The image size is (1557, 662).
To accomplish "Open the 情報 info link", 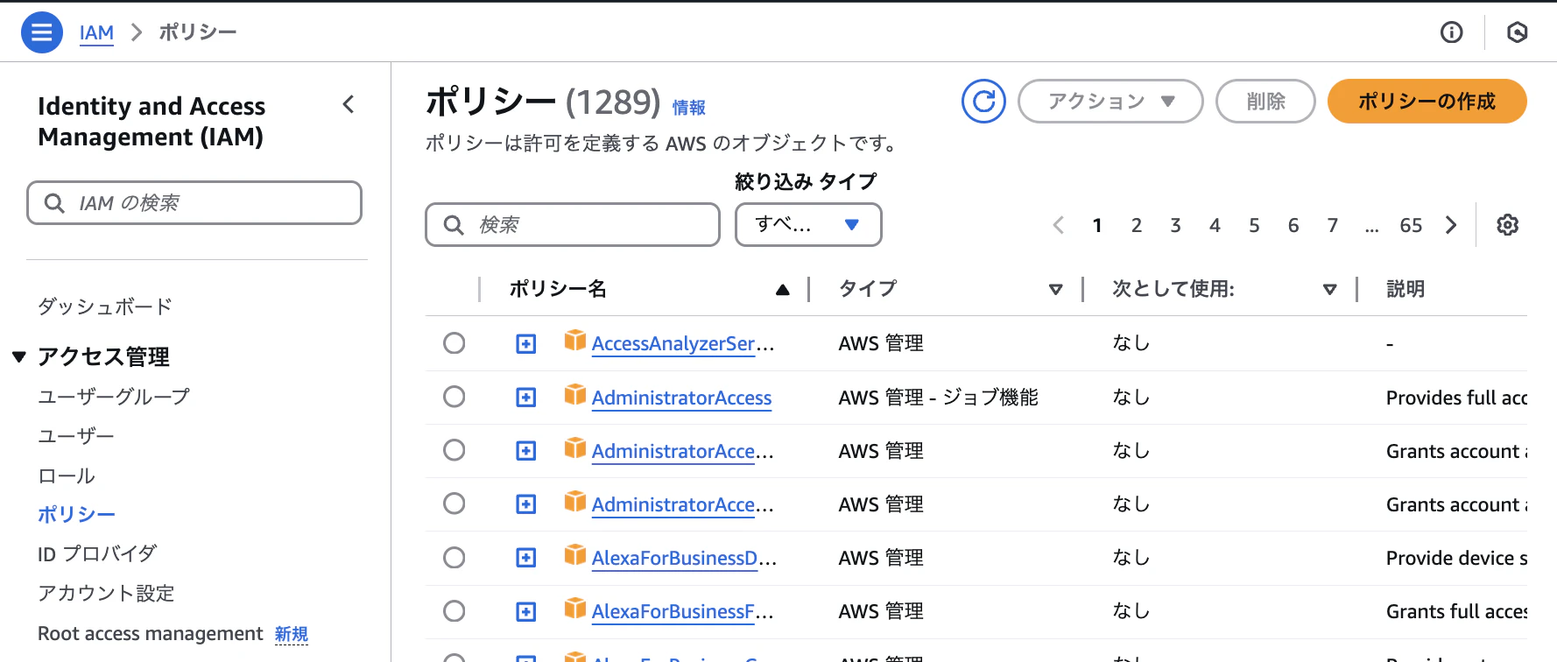I will click(x=689, y=108).
